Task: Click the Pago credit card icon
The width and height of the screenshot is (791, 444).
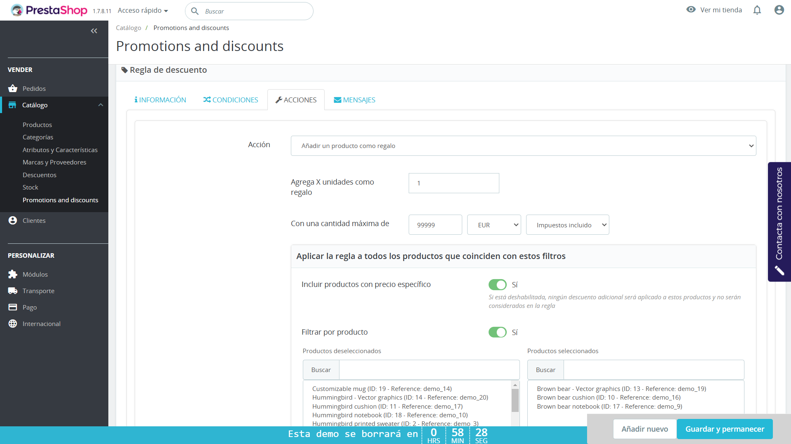Action: [x=13, y=307]
